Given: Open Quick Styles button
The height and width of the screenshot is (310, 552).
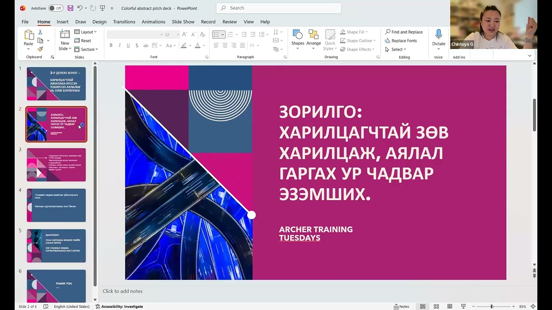Looking at the screenshot, I should 330,40.
